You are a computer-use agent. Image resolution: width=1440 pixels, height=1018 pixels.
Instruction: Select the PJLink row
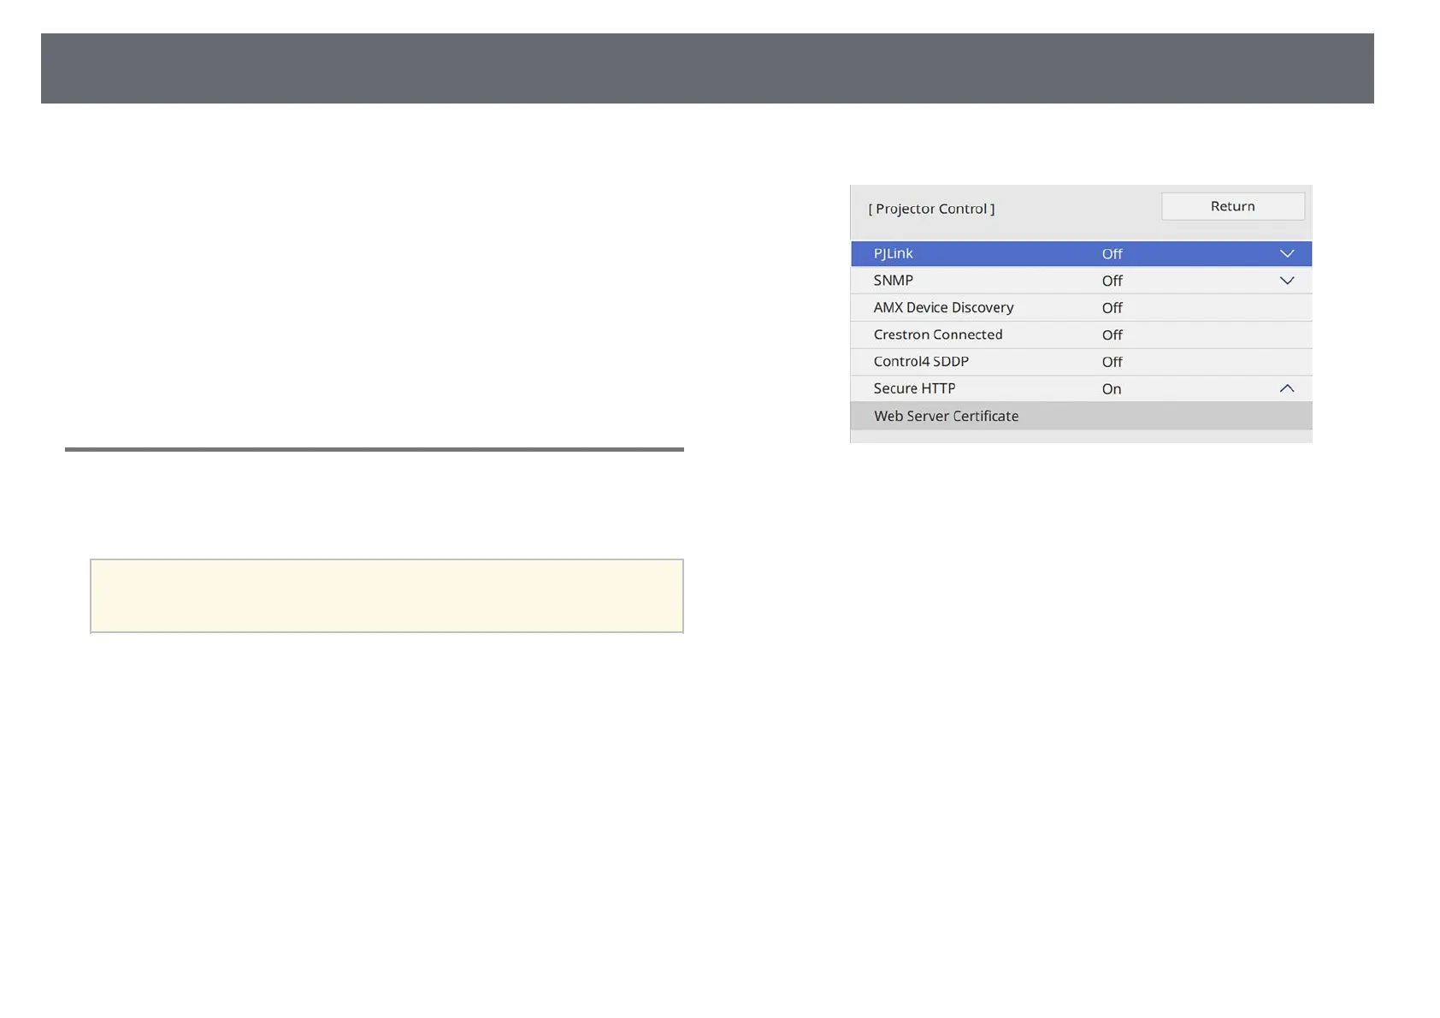click(x=1081, y=254)
